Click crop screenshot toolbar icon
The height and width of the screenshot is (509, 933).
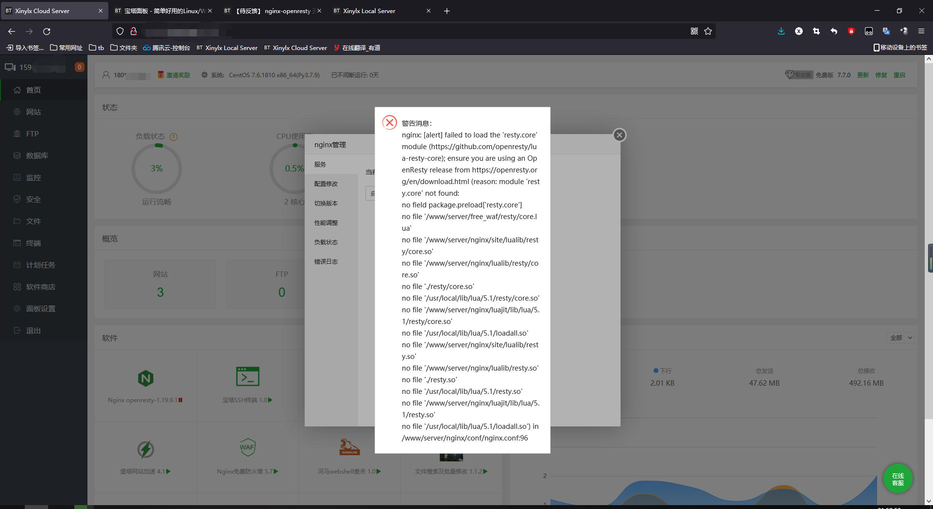(816, 31)
